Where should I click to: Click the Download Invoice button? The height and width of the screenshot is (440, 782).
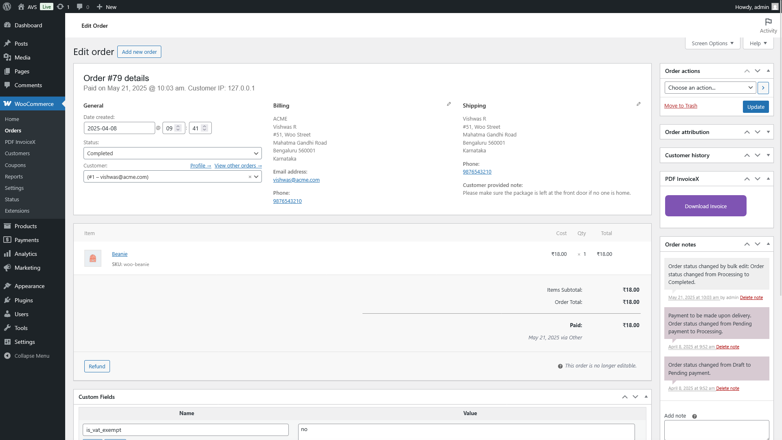pyautogui.click(x=705, y=206)
